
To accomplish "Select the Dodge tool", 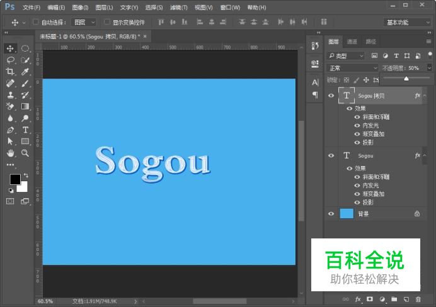I will [x=25, y=118].
